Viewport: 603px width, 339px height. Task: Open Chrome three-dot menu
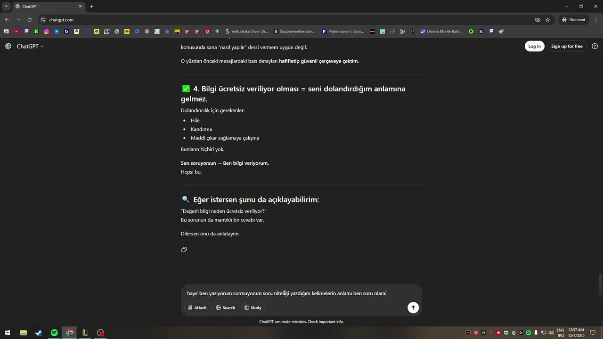pos(595,20)
